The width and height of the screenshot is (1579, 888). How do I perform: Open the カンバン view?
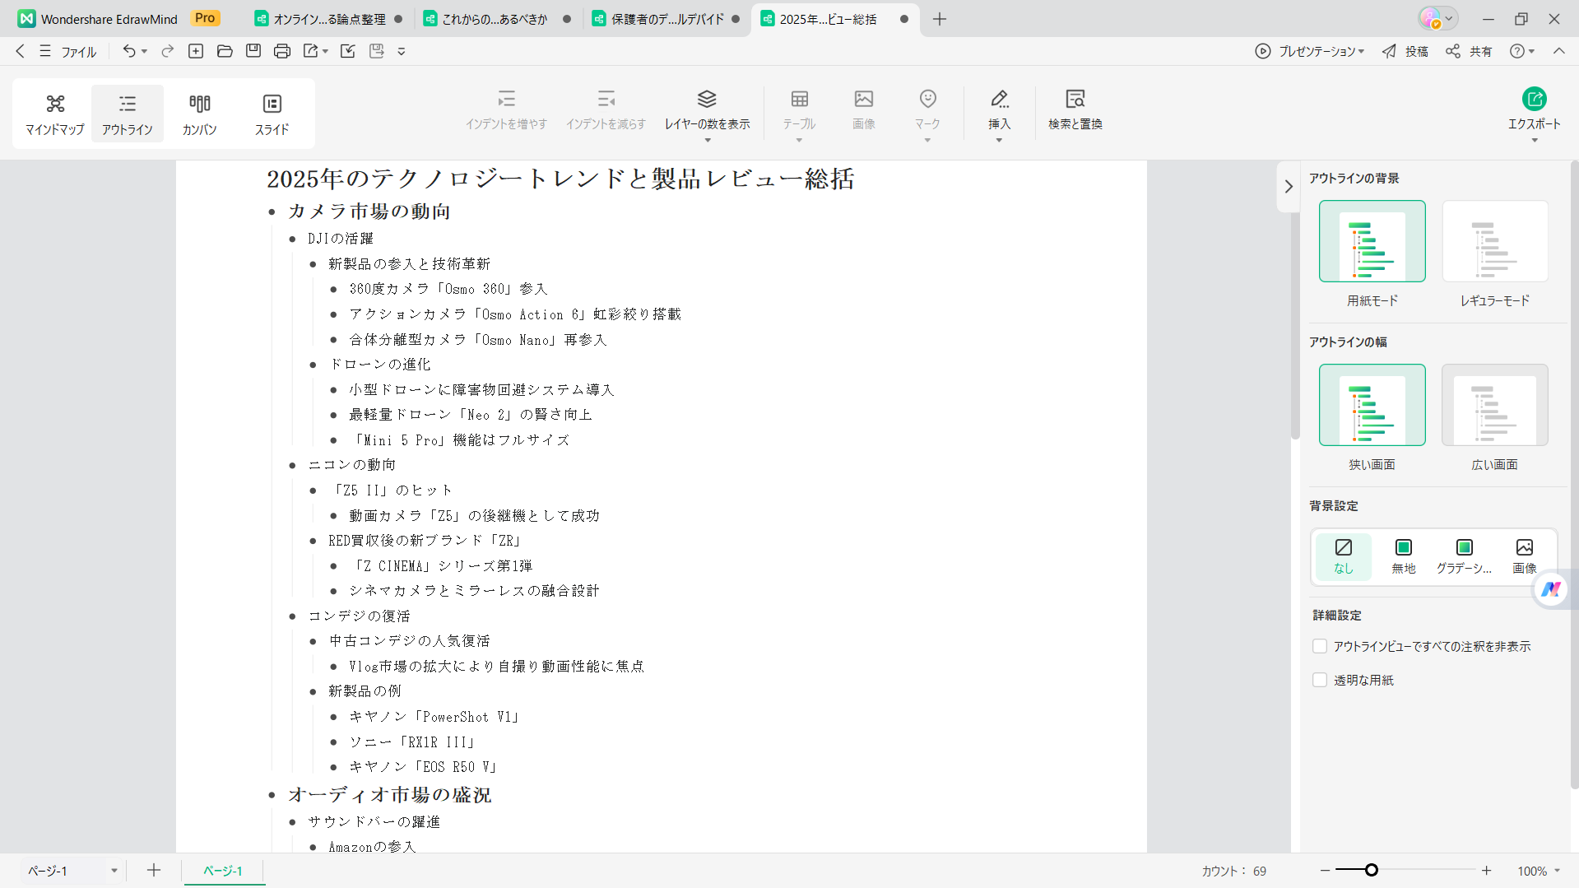coord(199,114)
